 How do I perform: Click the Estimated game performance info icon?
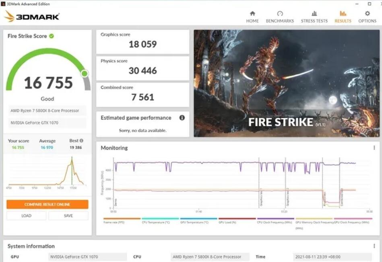coord(182,118)
